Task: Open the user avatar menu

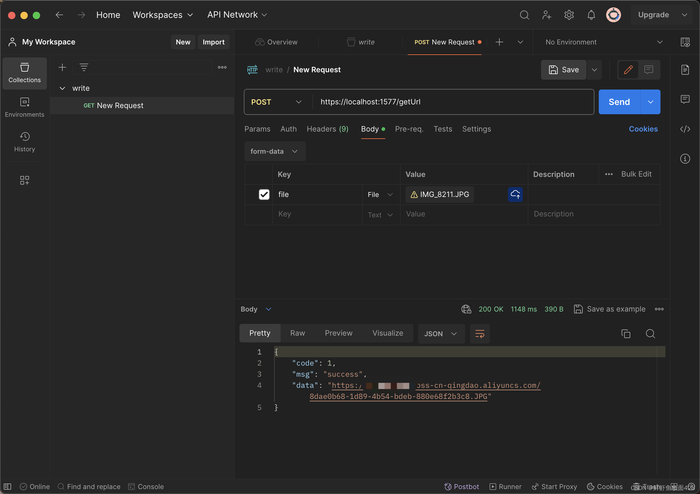Action: [613, 15]
